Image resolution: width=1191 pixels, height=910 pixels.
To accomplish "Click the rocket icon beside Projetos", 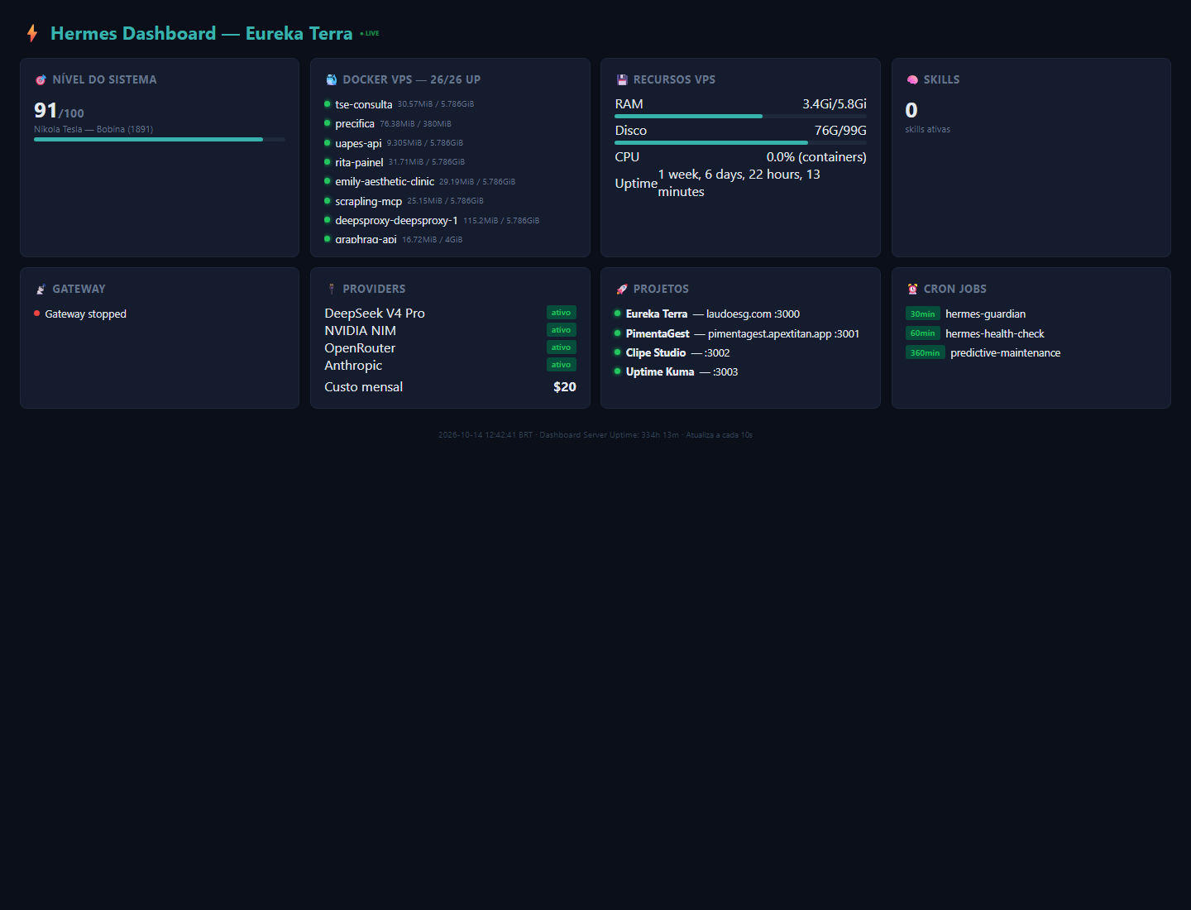I will (x=622, y=290).
